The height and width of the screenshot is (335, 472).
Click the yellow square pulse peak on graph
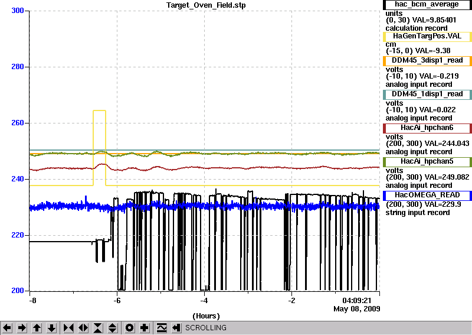[99, 110]
